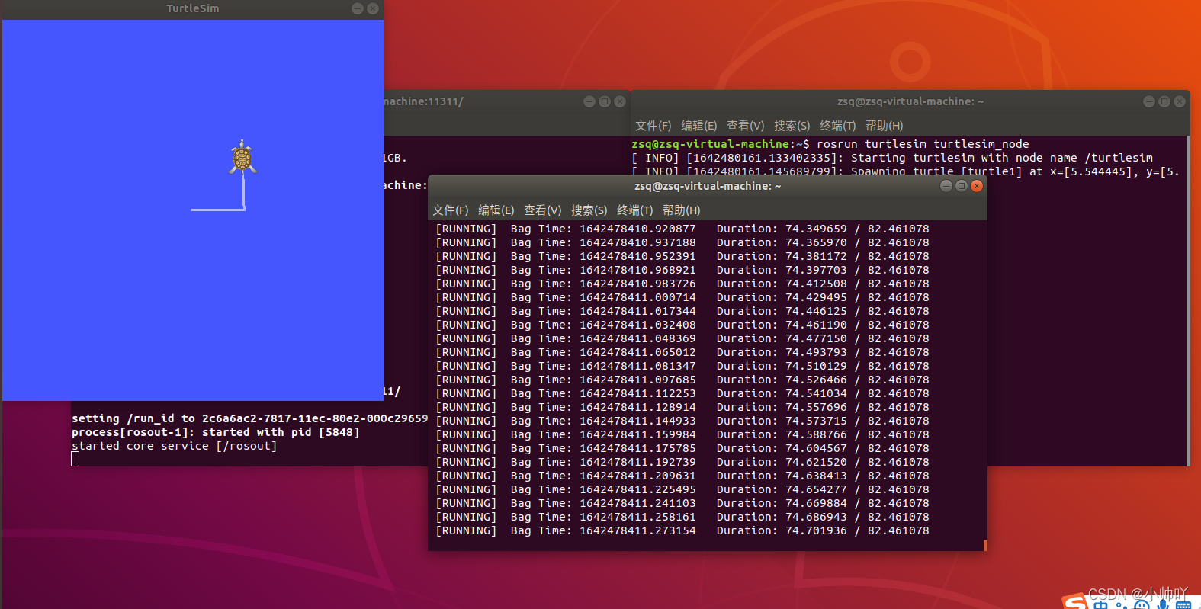The width and height of the screenshot is (1201, 609).
Task: Close the front rosbag terminal window
Action: tap(977, 186)
